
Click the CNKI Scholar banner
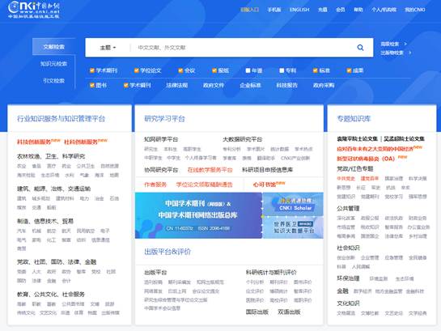(293, 205)
